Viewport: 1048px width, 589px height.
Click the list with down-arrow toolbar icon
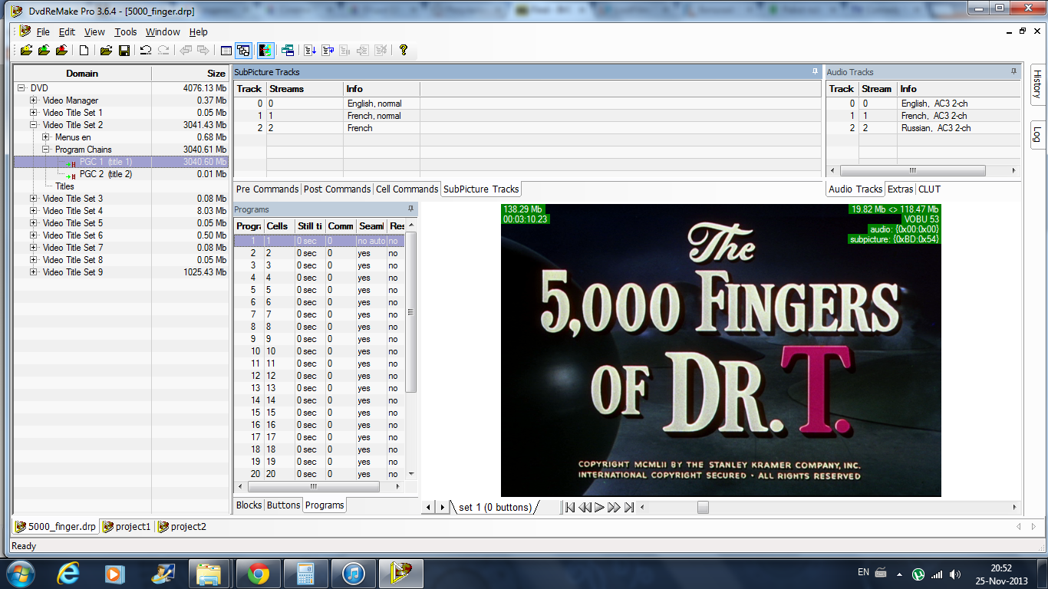[x=310, y=51]
